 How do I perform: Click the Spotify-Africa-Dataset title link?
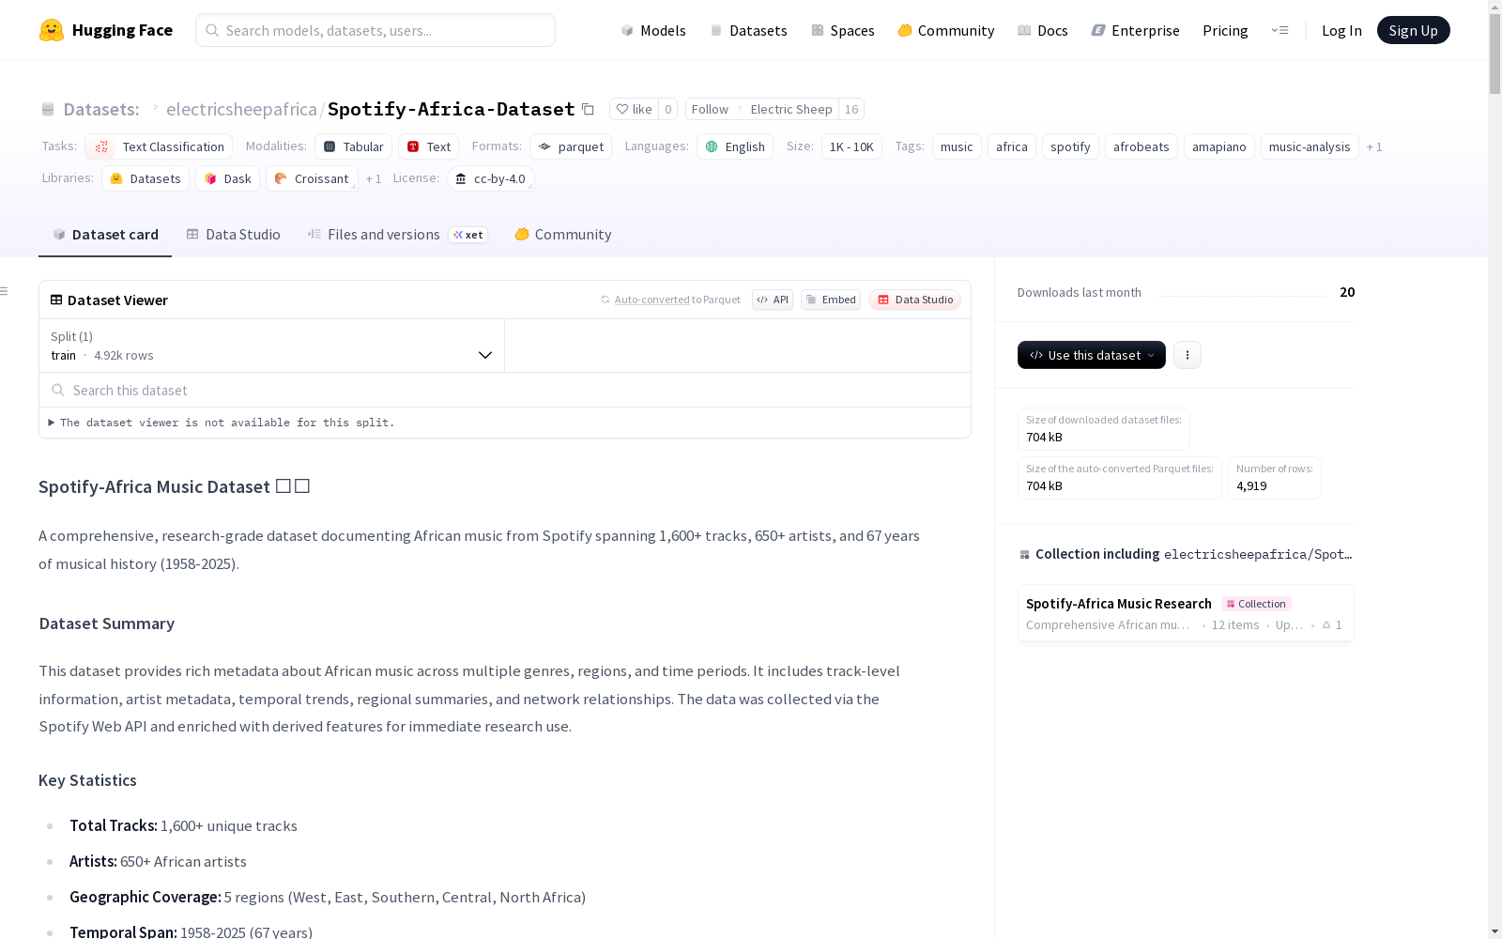point(451,109)
